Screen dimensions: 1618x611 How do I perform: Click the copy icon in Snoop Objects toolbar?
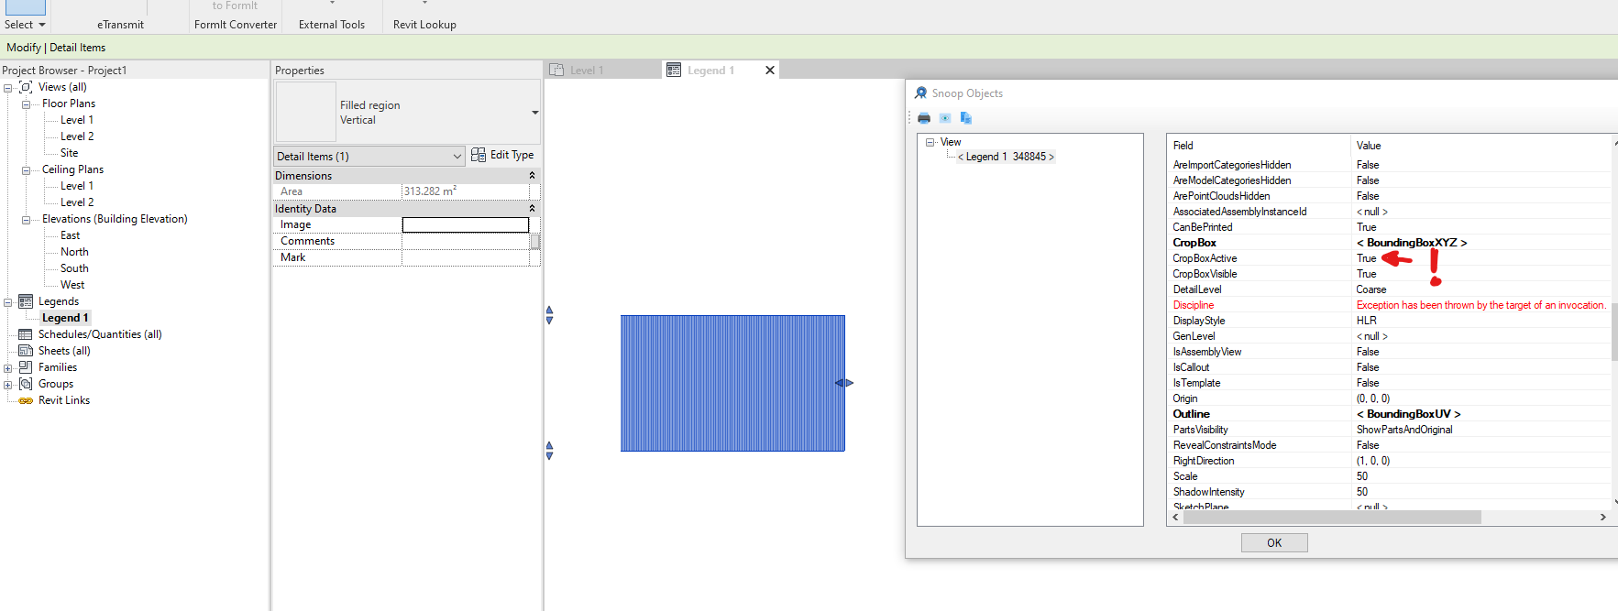966,118
